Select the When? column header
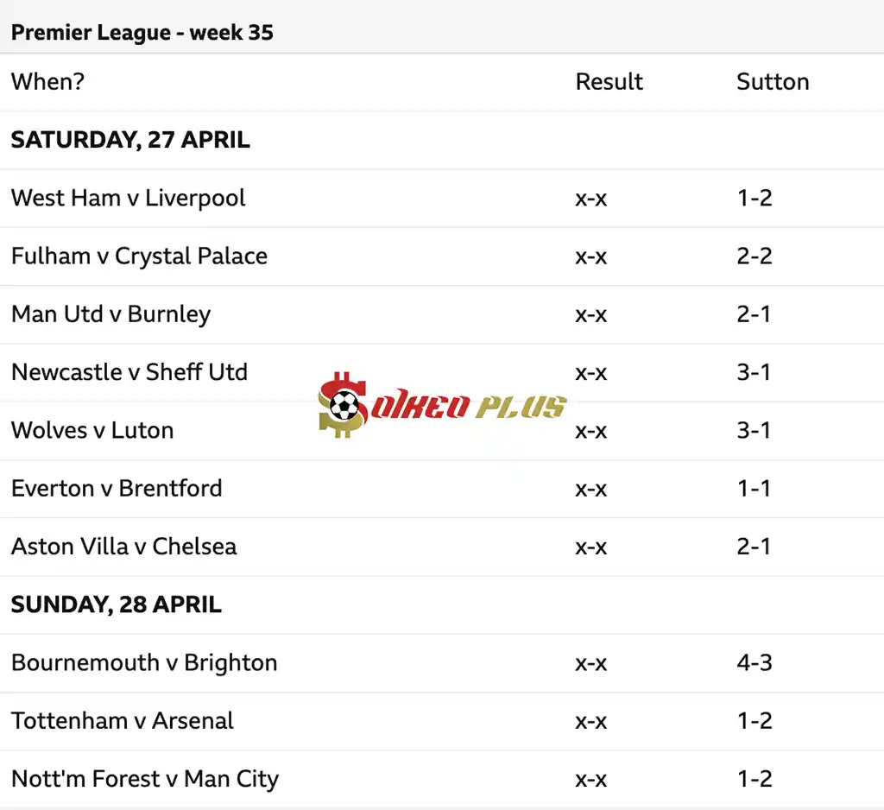The width and height of the screenshot is (884, 810). (x=48, y=82)
